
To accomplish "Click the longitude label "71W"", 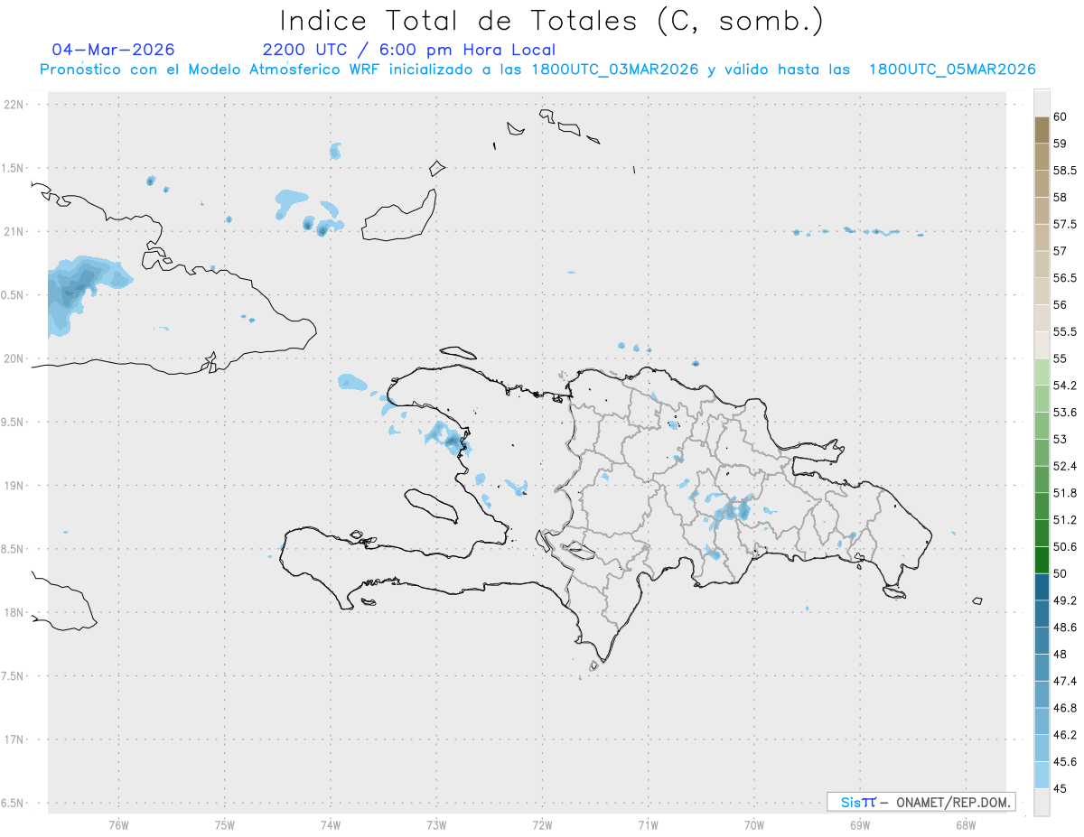I will [648, 824].
